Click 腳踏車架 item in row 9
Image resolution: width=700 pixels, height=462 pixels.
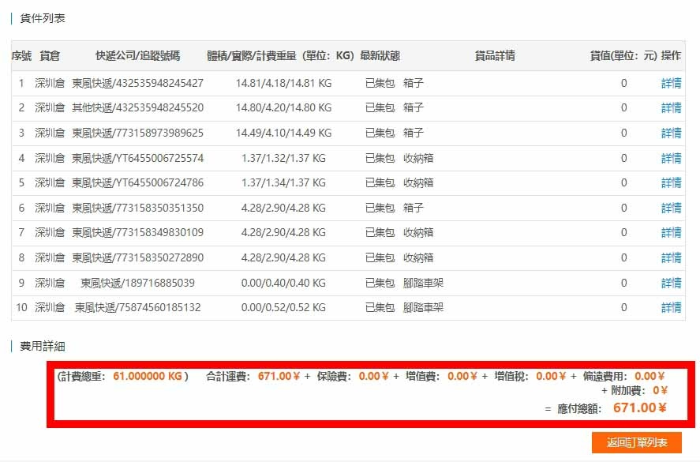[x=423, y=283]
